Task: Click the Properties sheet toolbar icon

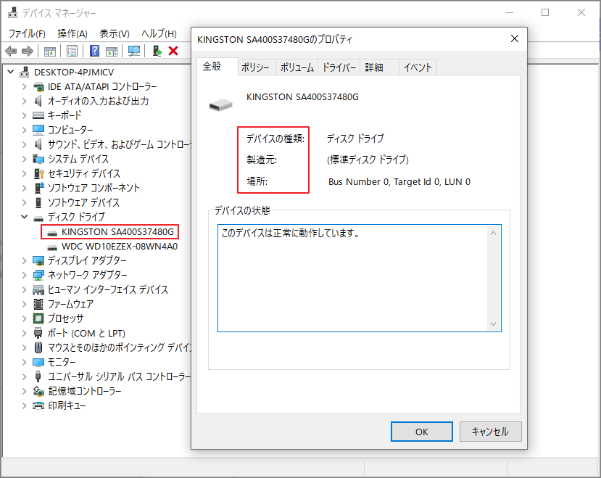Action: 72,51
